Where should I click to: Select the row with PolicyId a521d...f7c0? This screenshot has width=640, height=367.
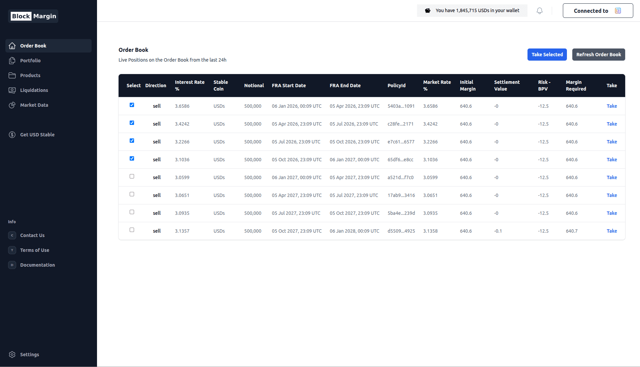(x=132, y=176)
